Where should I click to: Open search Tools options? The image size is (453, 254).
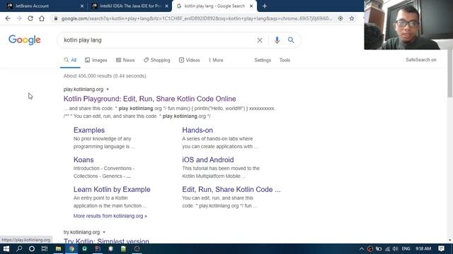[x=285, y=60]
